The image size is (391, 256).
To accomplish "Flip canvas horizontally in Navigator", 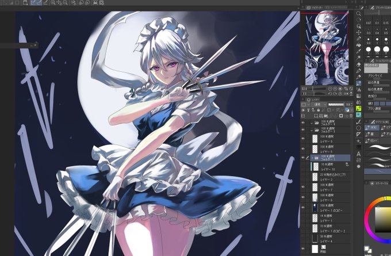I will click(346, 94).
